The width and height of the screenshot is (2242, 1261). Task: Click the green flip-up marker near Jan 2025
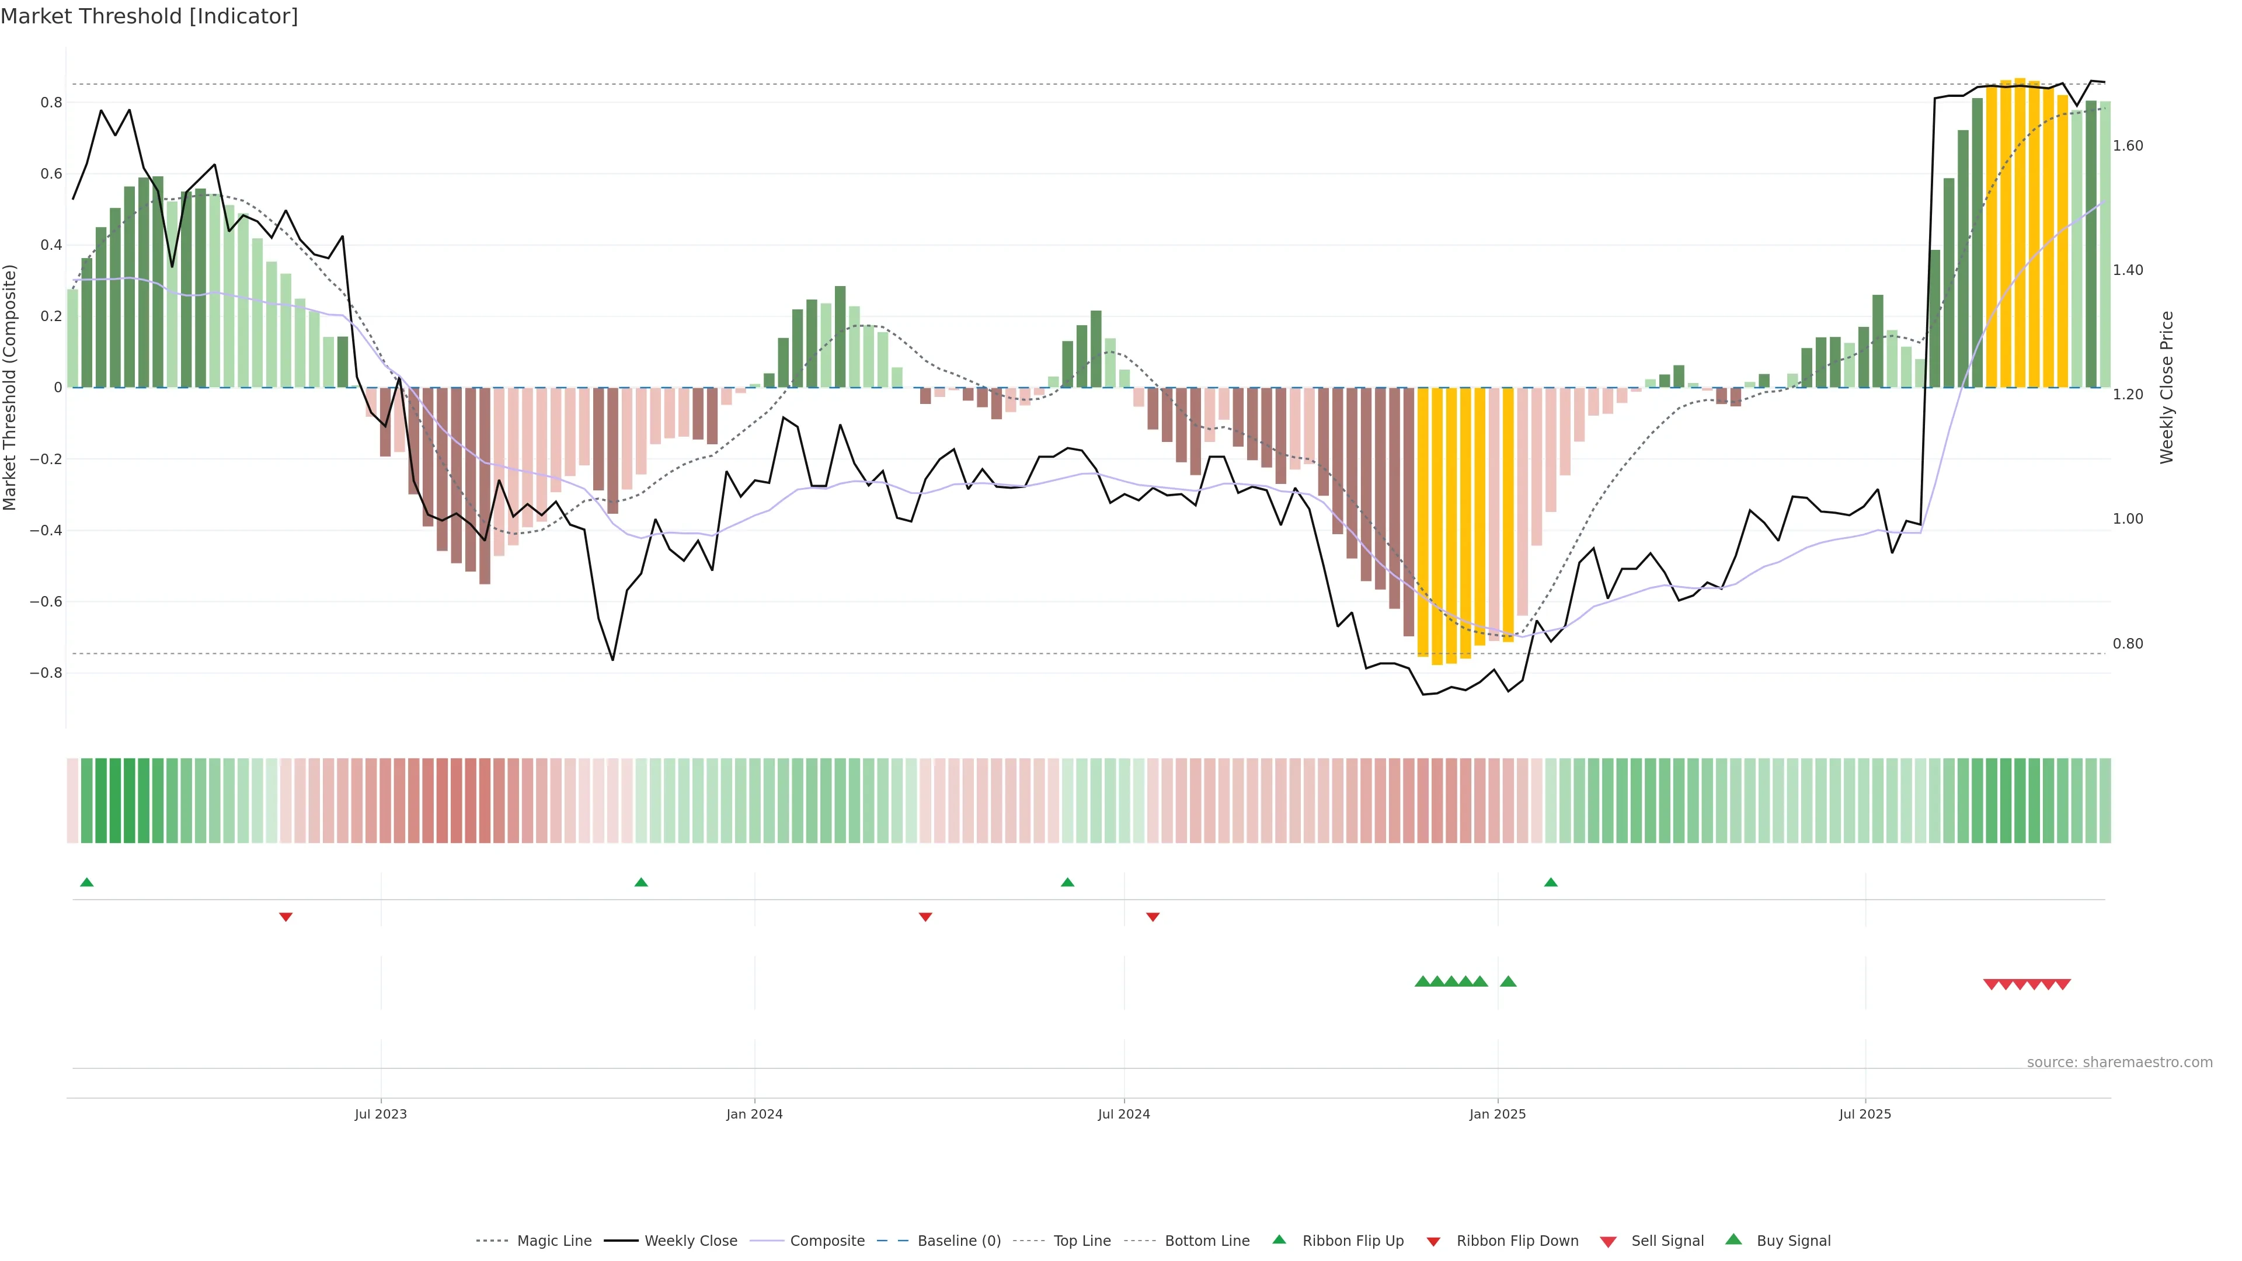point(1551,883)
